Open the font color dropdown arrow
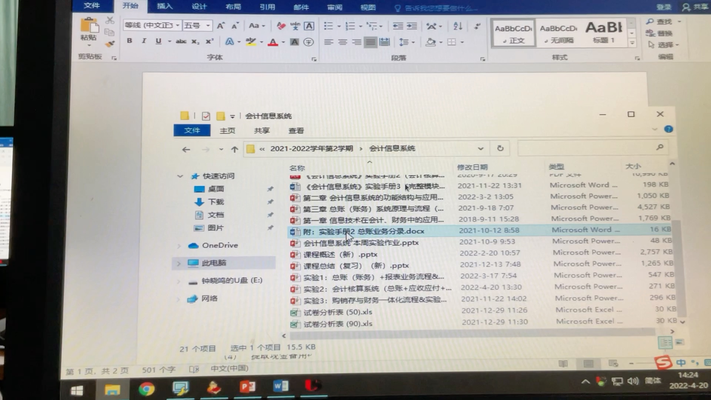The image size is (711, 400). (x=283, y=42)
